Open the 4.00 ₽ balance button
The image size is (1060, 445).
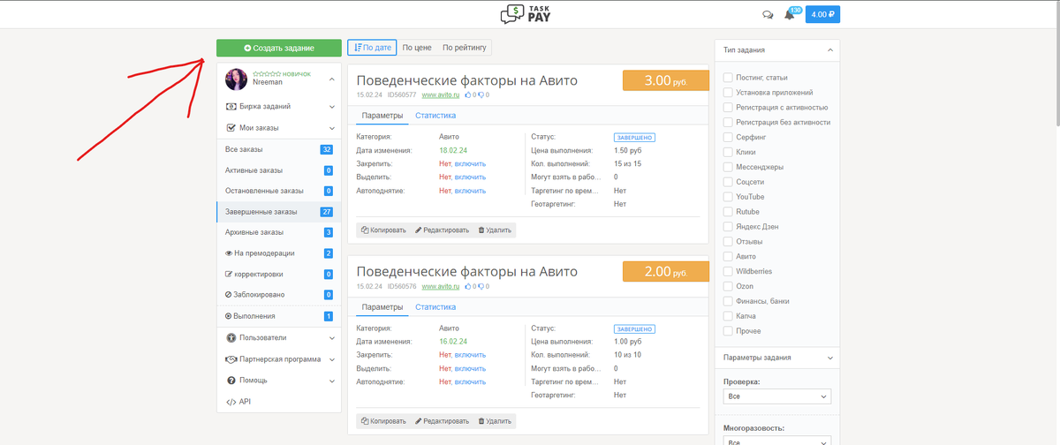821,15
